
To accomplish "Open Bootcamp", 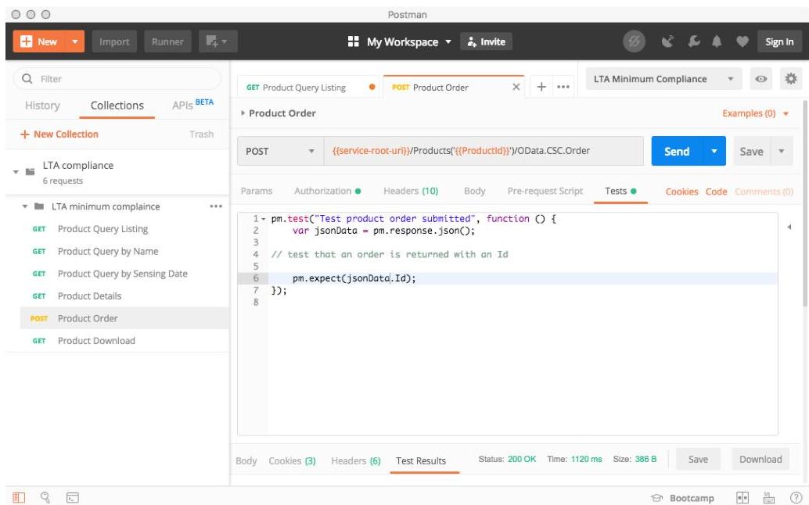I will coord(682,498).
